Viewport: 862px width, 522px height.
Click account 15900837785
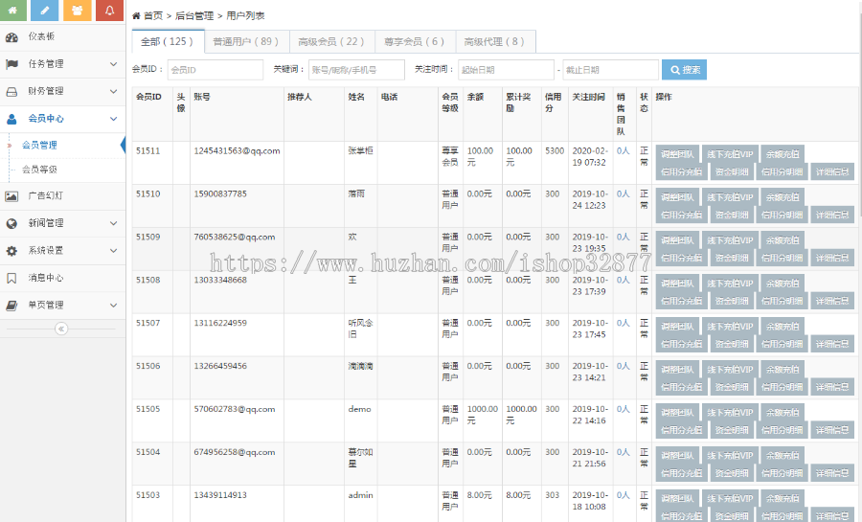(x=220, y=194)
